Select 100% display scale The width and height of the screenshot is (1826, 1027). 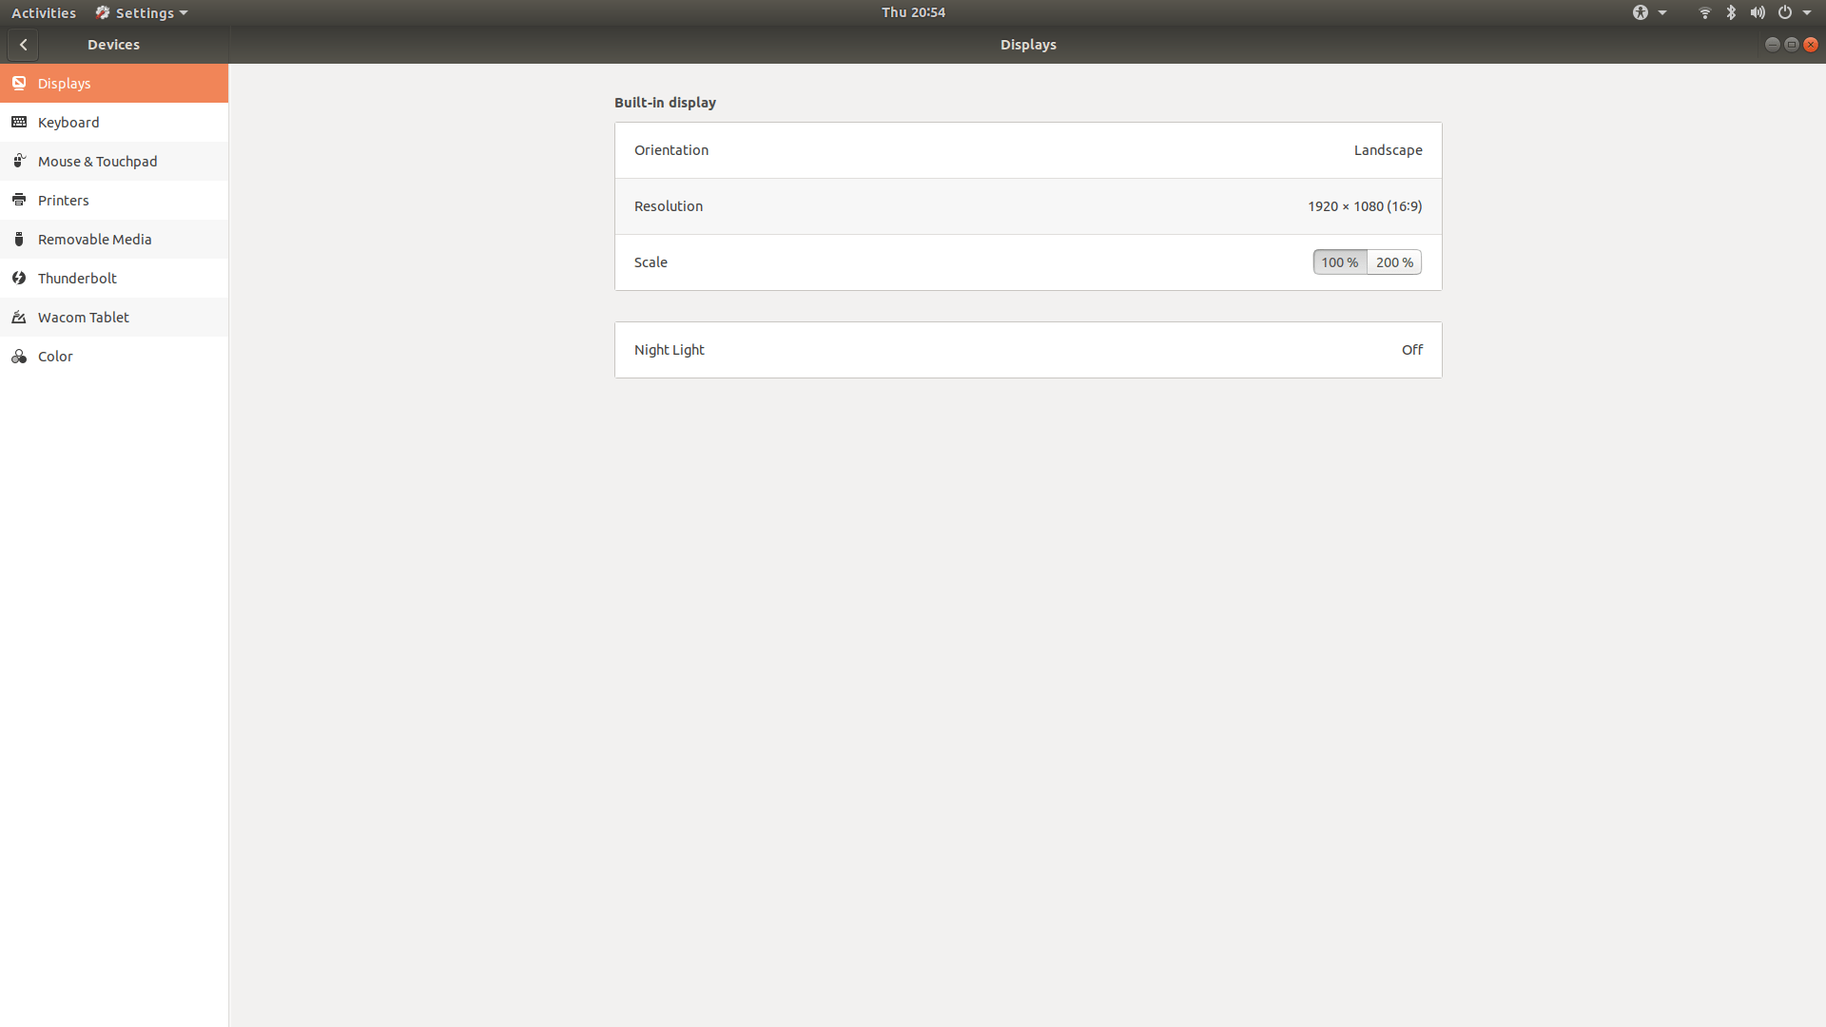tap(1340, 262)
